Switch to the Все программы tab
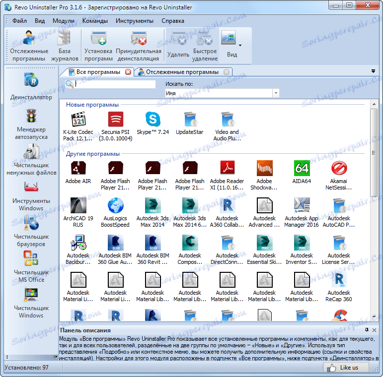This screenshot has height=377, width=383. (x=97, y=72)
